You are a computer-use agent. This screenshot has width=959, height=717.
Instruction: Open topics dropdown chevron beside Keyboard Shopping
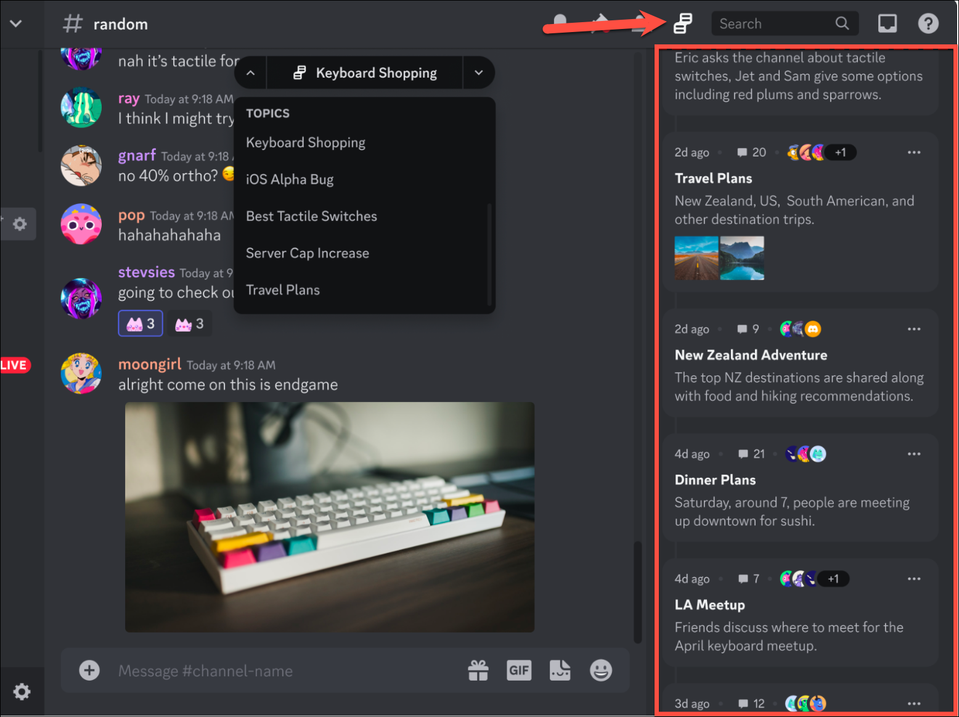click(x=479, y=73)
